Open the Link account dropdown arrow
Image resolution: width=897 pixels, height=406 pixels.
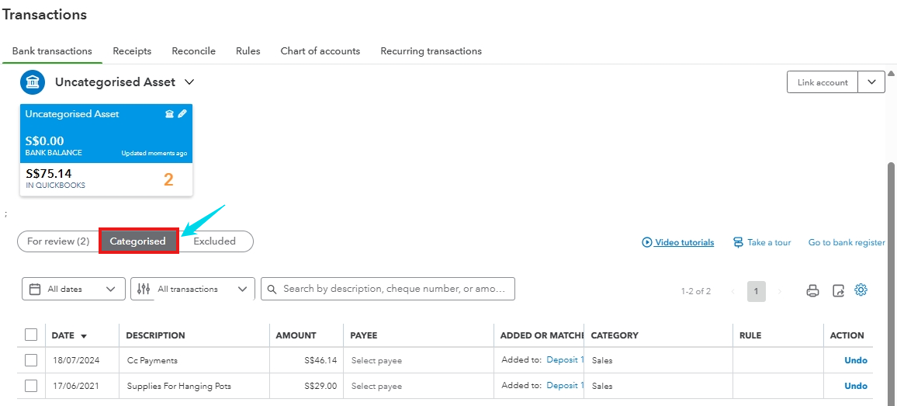tap(871, 82)
